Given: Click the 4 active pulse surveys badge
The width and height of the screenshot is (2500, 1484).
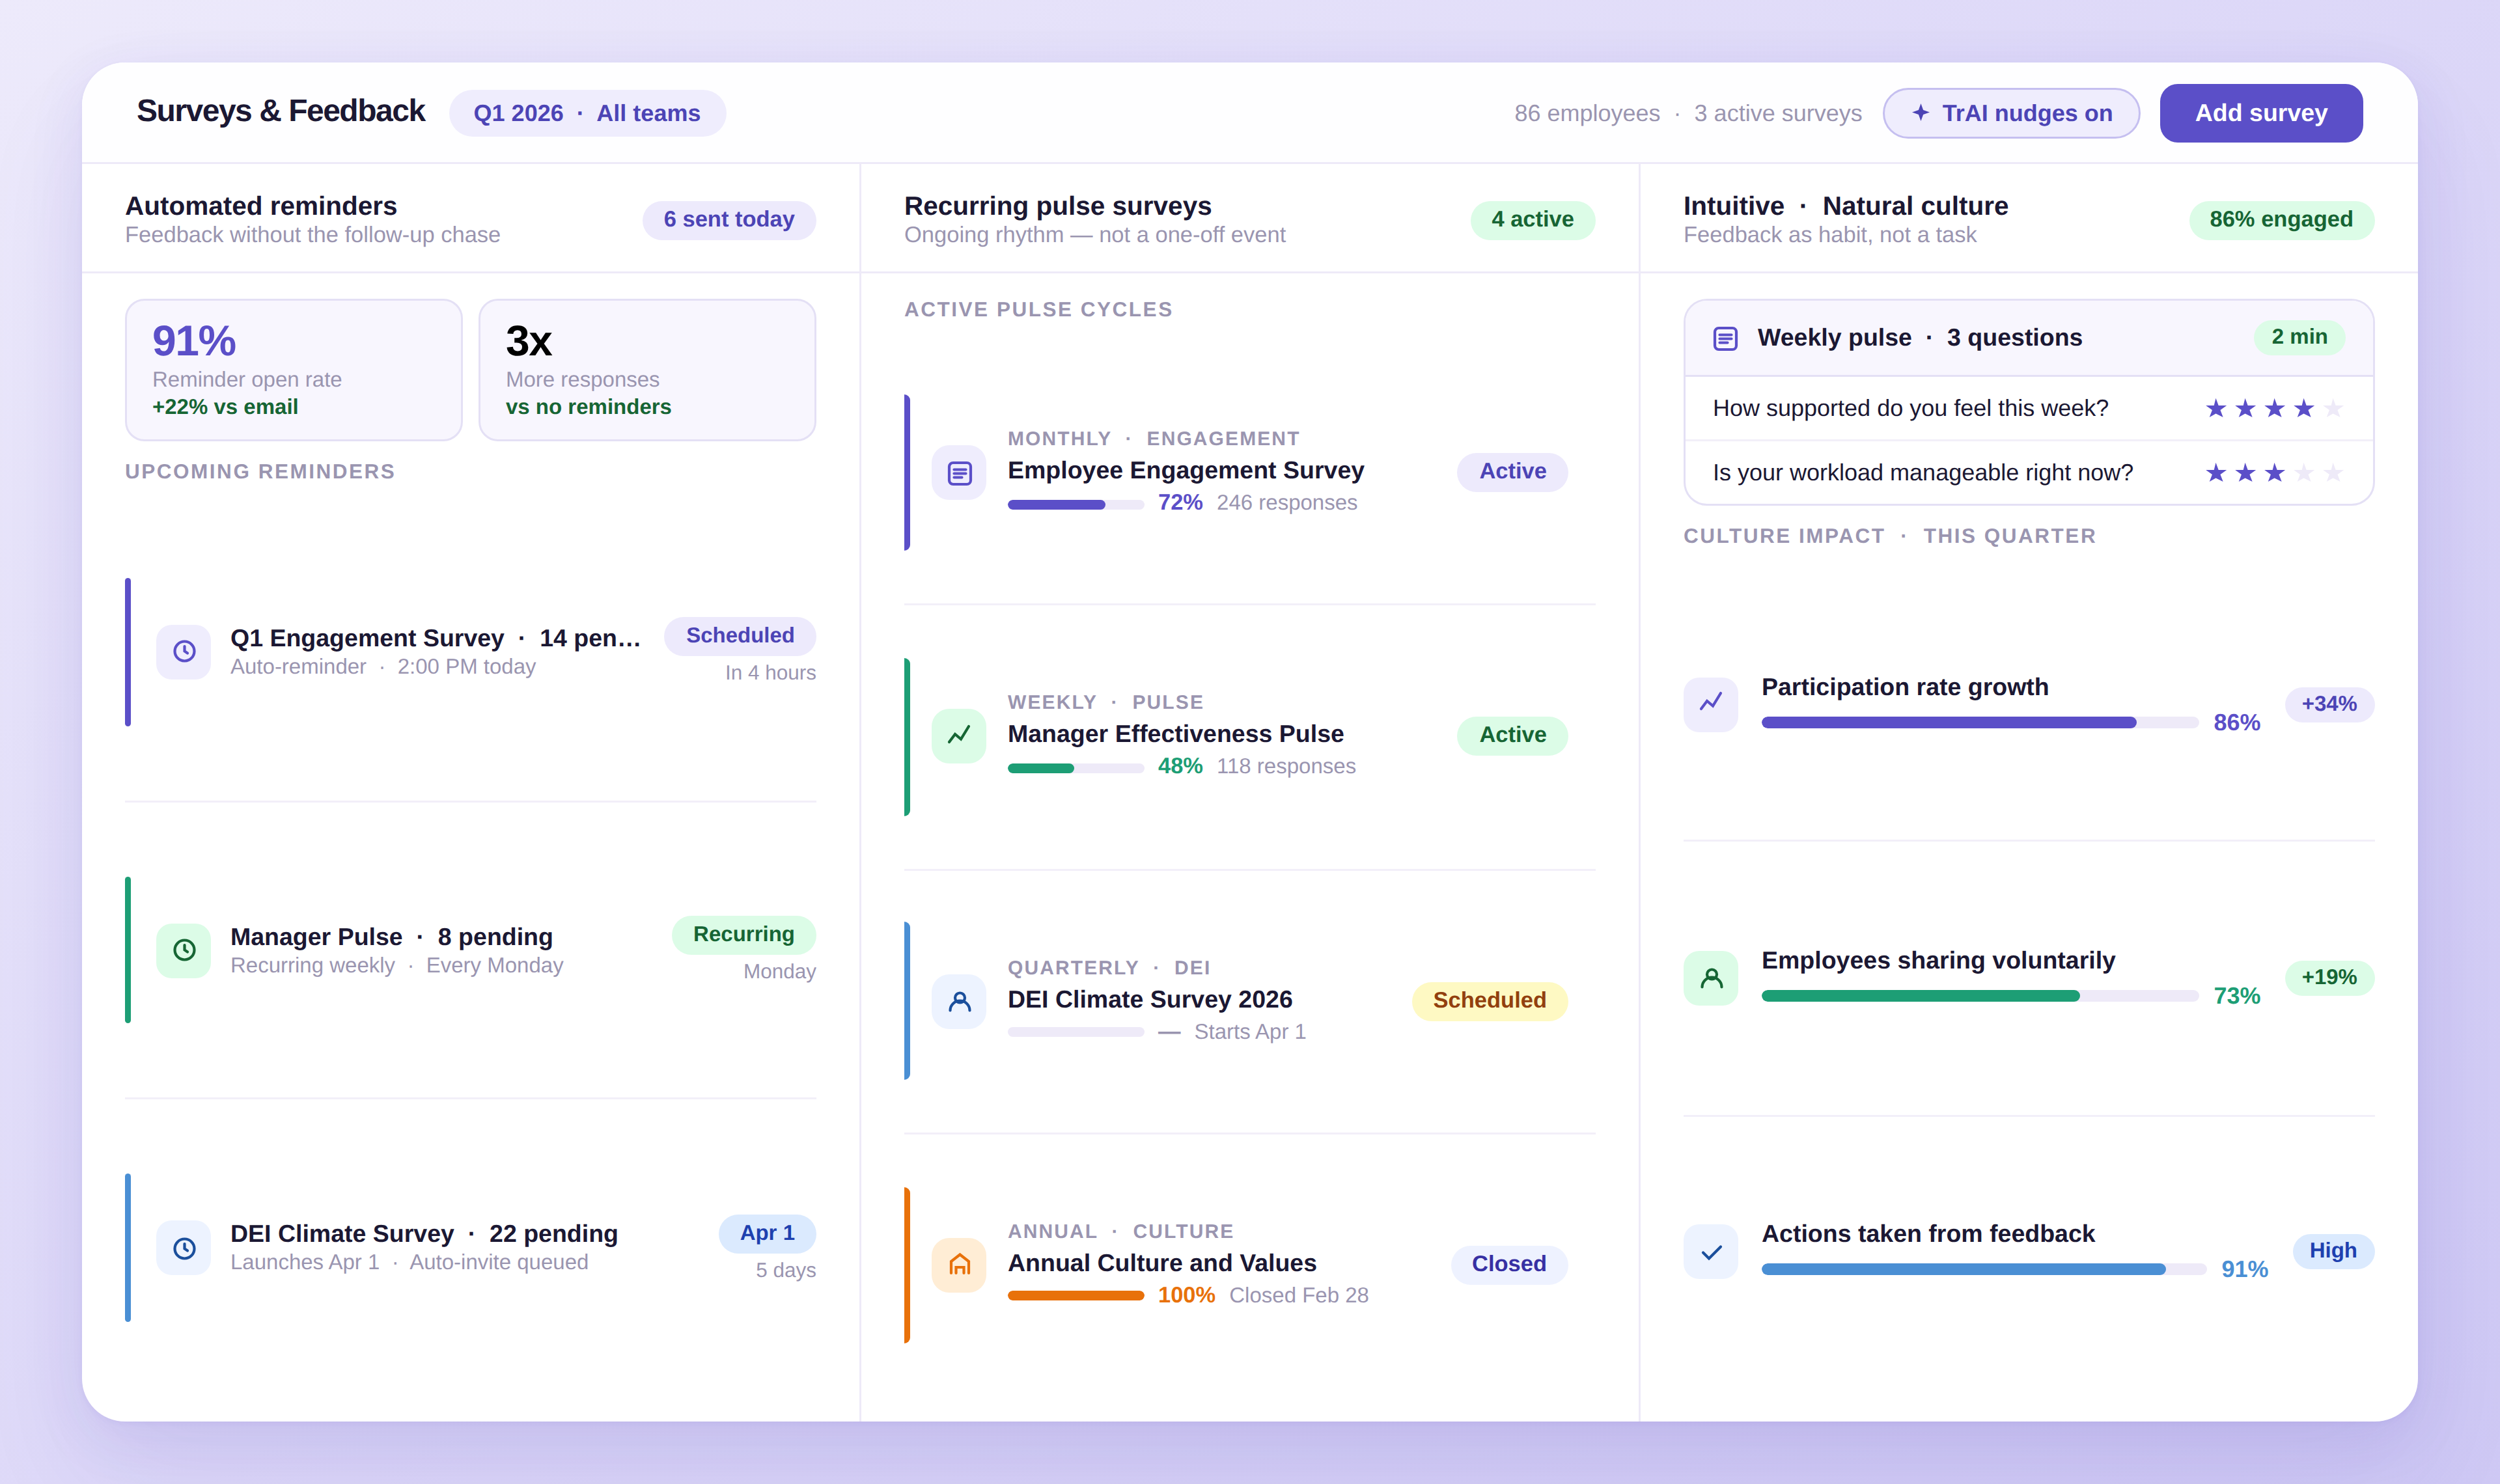Looking at the screenshot, I should tap(1532, 219).
